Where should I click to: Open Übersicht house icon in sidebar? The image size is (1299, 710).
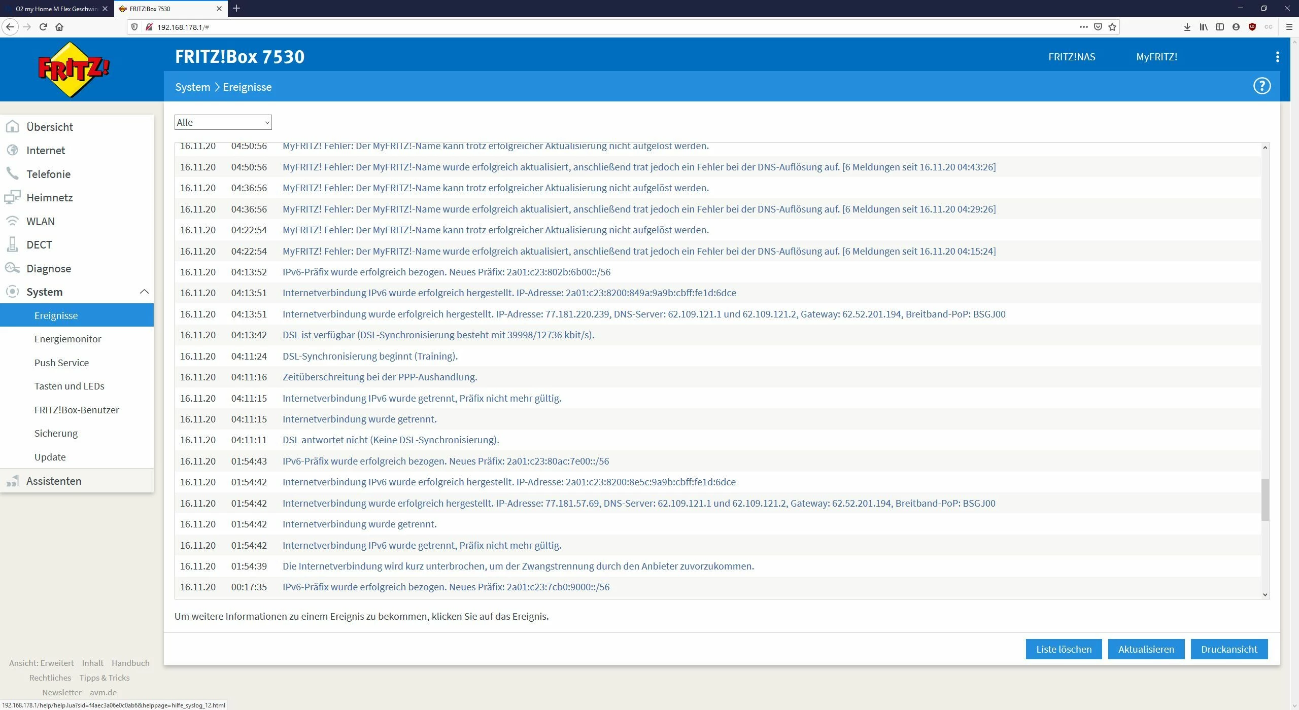tap(12, 127)
